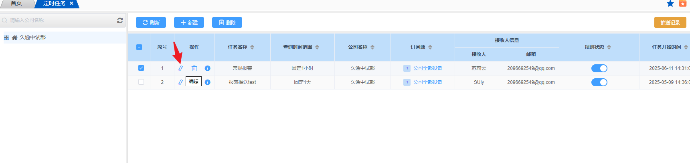This screenshot has width=690, height=163.
Task: Click the edit pencil for 报表推送test
Action: click(181, 82)
